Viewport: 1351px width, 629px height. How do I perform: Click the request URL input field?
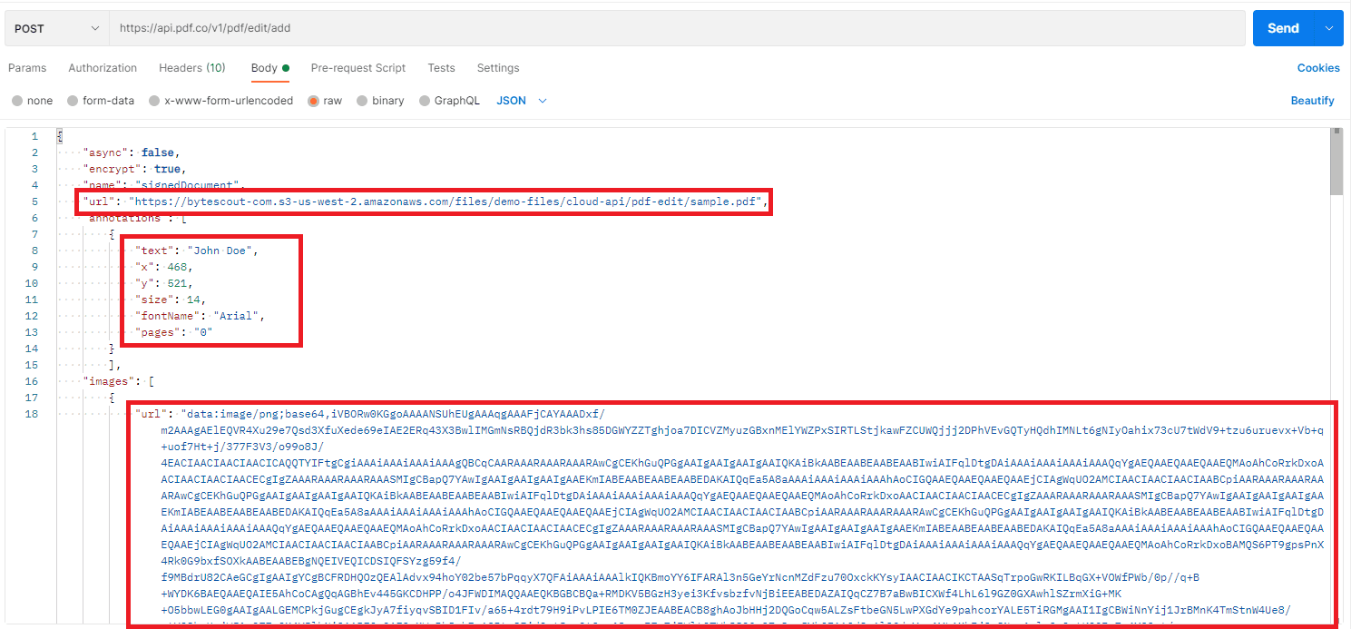[676, 28]
